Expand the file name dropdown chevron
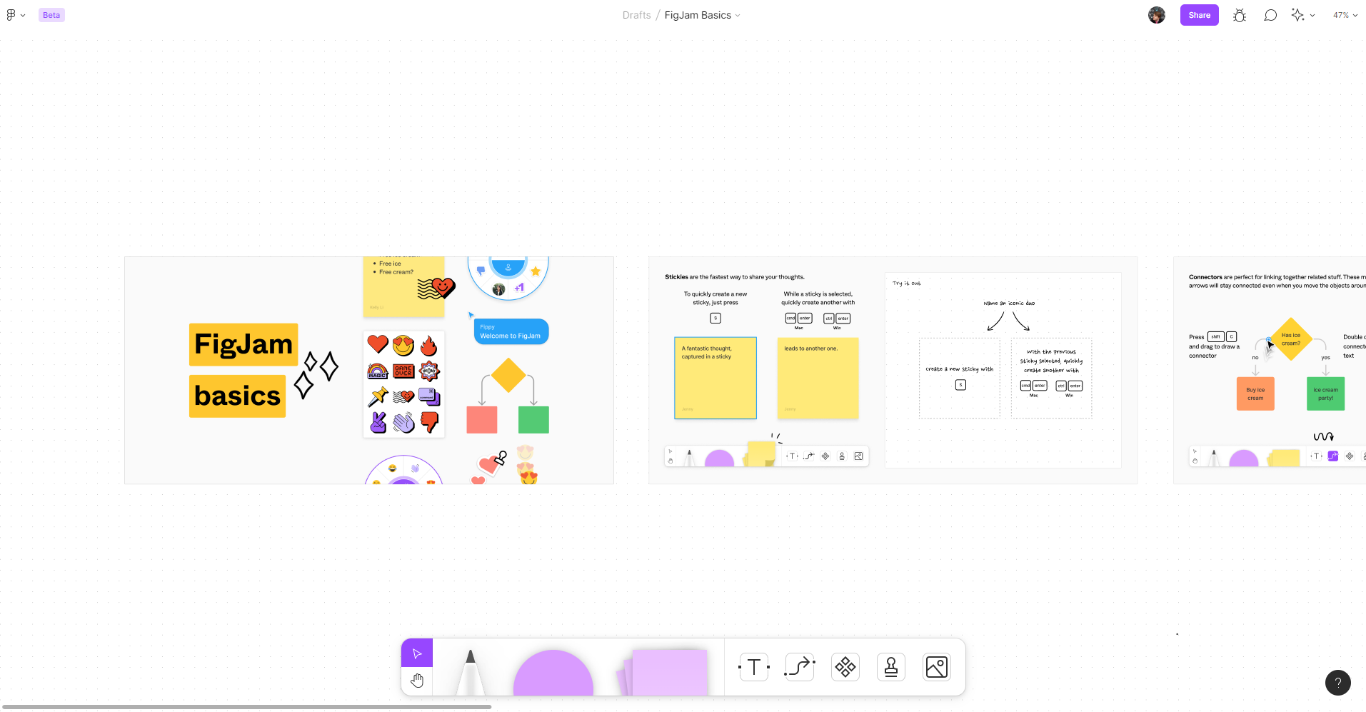 coord(738,15)
